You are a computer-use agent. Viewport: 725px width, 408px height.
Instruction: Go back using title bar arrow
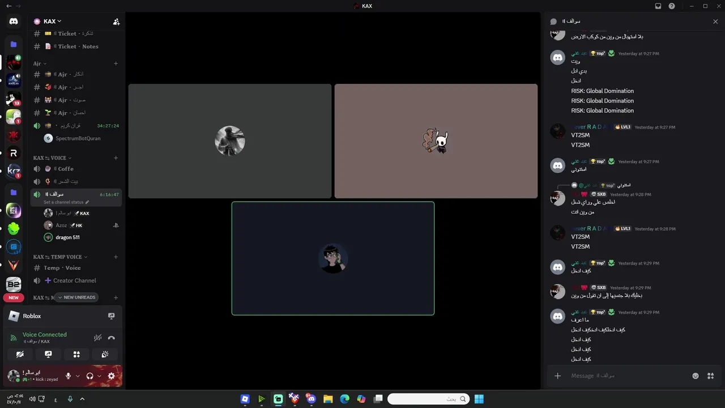point(8,6)
